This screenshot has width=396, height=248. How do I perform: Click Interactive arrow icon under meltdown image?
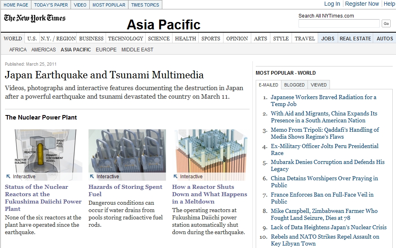(x=175, y=177)
